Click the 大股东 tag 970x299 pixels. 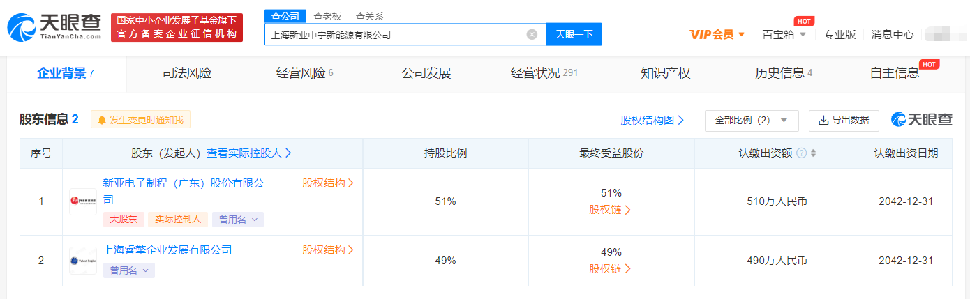pyautogui.click(x=124, y=219)
